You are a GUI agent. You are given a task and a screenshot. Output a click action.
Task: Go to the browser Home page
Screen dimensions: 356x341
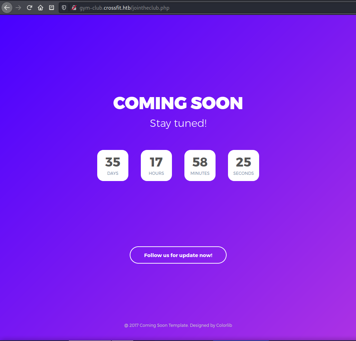click(40, 7)
